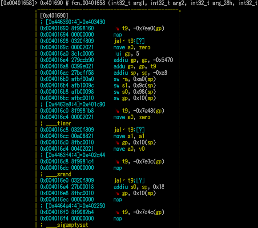
Task: Click the jalr t9 at 0x00401698
Action: tap(129, 41)
